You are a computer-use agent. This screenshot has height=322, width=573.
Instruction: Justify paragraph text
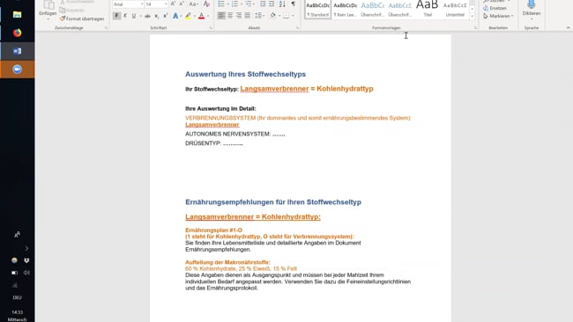click(248, 16)
